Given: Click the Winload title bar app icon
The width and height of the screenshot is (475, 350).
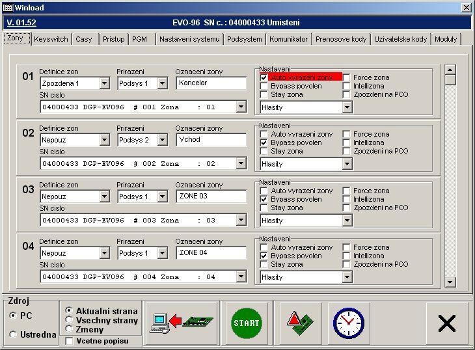Looking at the screenshot, I should click(x=8, y=7).
